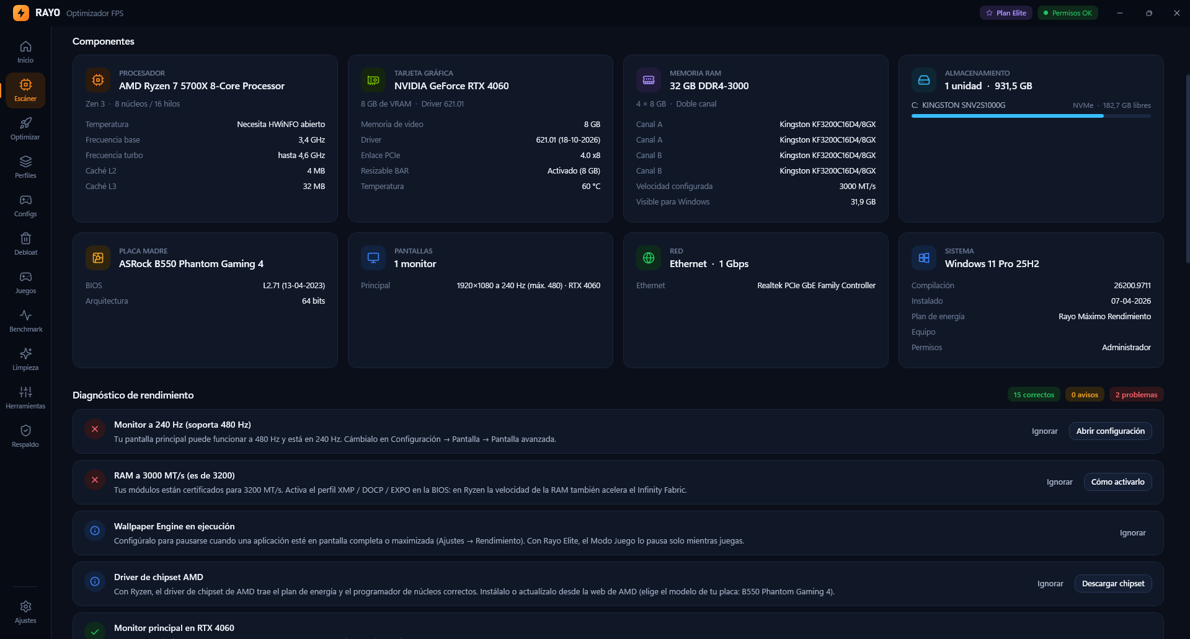Image resolution: width=1190 pixels, height=639 pixels.
Task: Click the Cómo activarlo button
Action: 1117,482
